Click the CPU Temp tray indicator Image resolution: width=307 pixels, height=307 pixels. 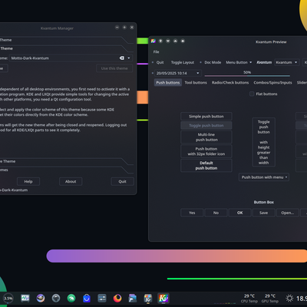(x=249, y=299)
